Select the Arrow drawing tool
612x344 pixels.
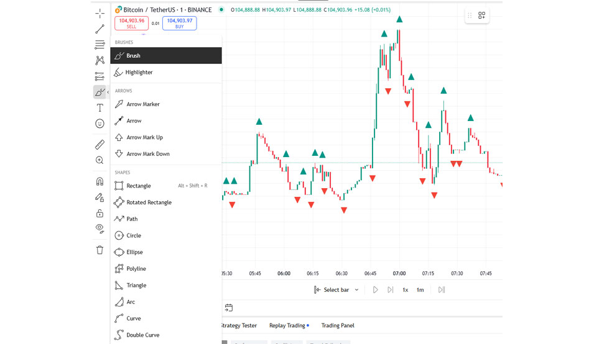click(166, 120)
